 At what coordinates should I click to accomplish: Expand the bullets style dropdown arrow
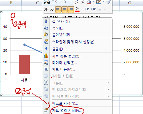pos(104,9)
